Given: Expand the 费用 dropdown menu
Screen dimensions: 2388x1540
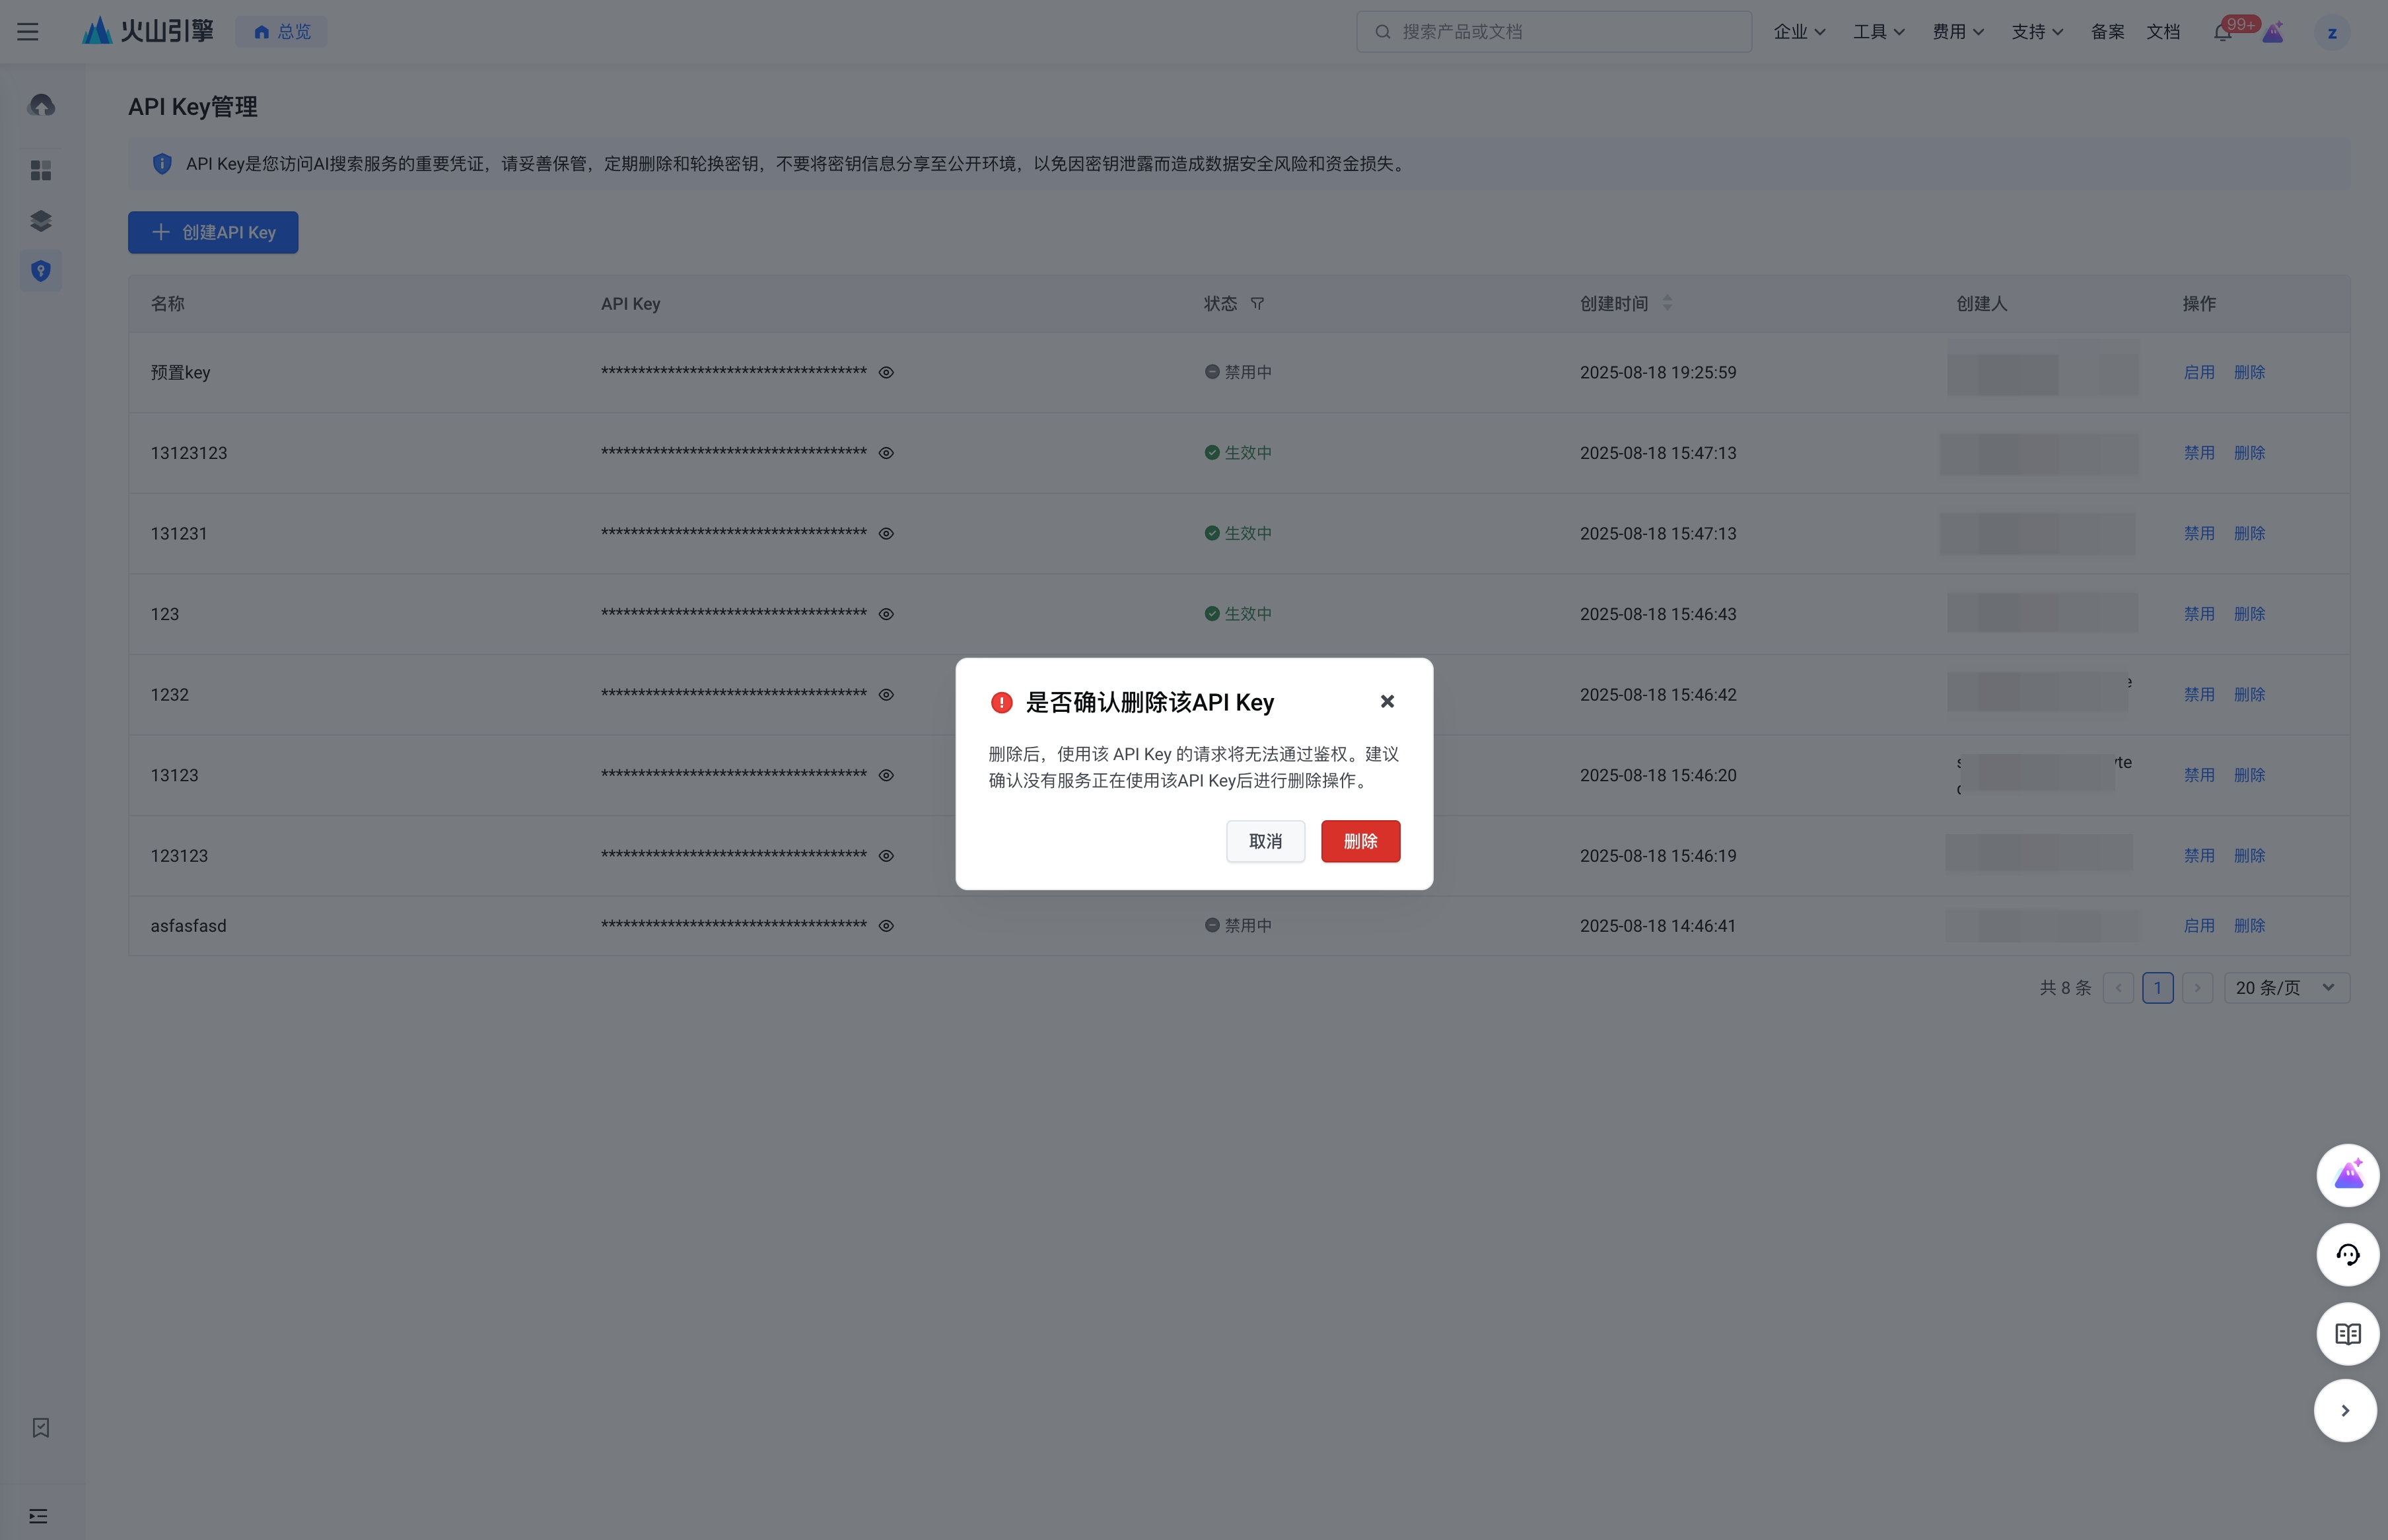Looking at the screenshot, I should tap(1957, 32).
